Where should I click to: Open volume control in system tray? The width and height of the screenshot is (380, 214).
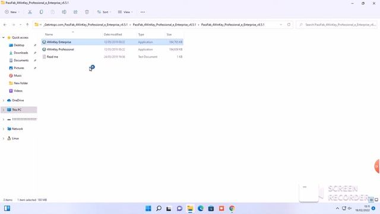click(x=350, y=209)
